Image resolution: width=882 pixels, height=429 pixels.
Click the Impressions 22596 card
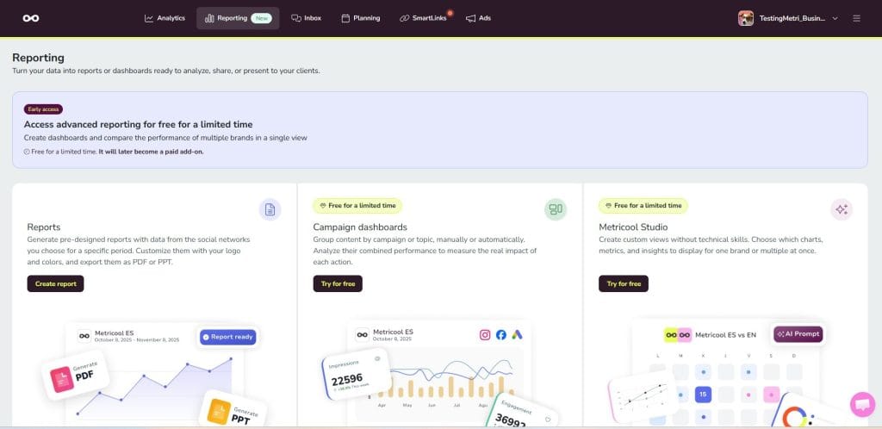point(356,375)
